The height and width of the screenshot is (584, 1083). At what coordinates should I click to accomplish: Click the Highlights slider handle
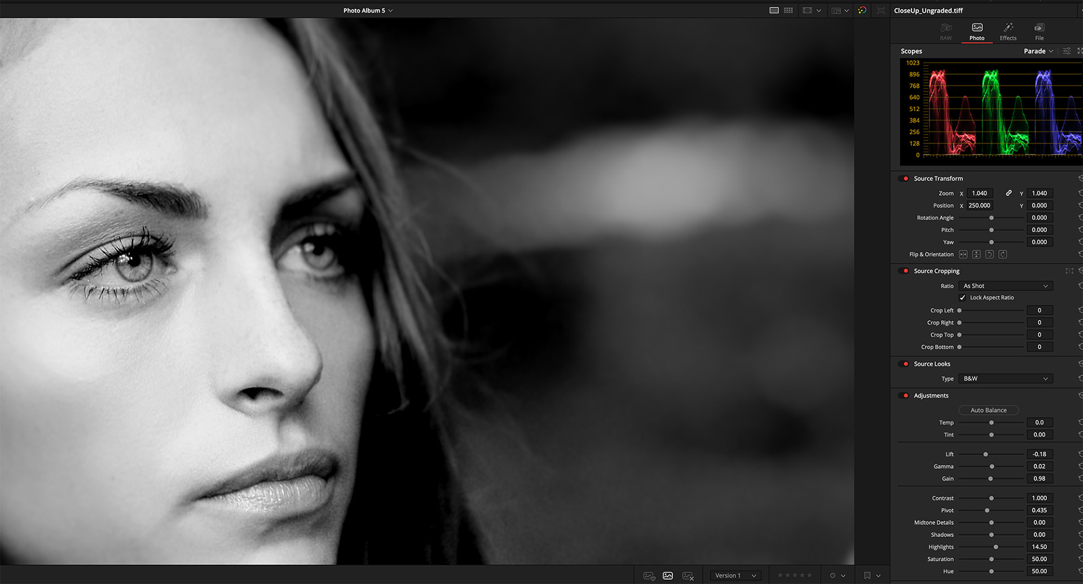tap(996, 547)
